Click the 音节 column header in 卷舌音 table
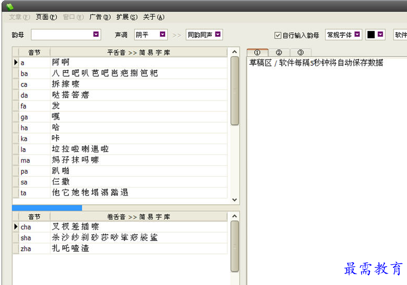This screenshot has width=407, height=285. pyautogui.click(x=34, y=217)
